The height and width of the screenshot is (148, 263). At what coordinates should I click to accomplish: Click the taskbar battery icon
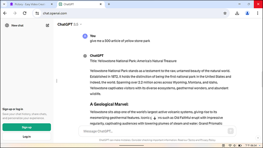coord(240,146)
